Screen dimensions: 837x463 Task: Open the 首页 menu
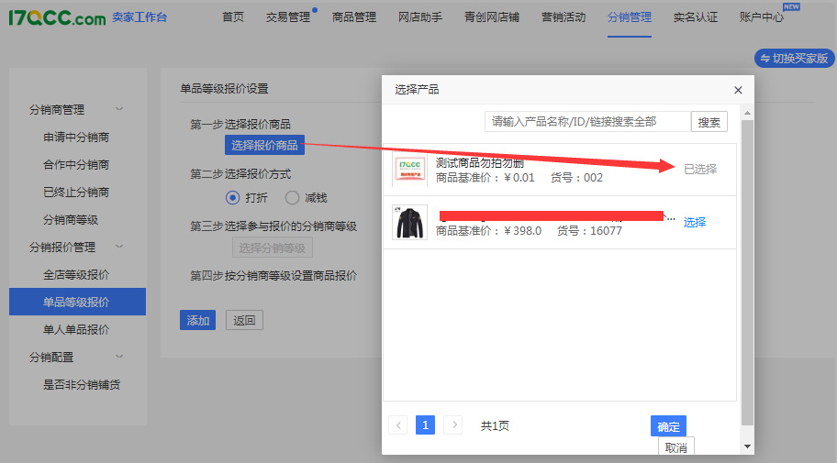click(x=233, y=17)
